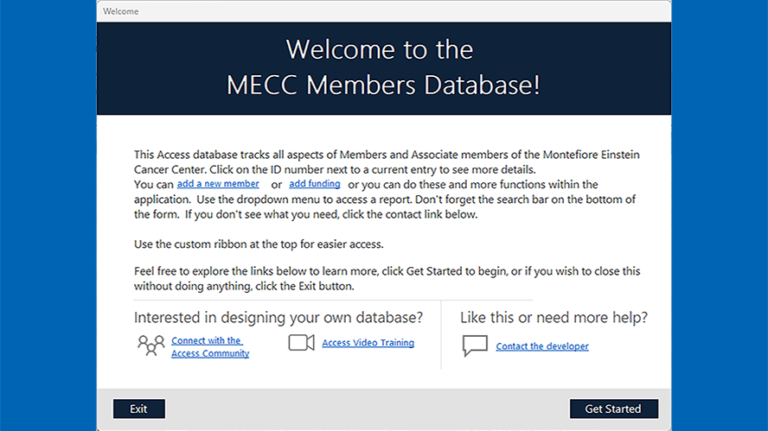Click the "Interested in designing your own database?" heading
Screen dimensions: 768x431
click(x=278, y=317)
